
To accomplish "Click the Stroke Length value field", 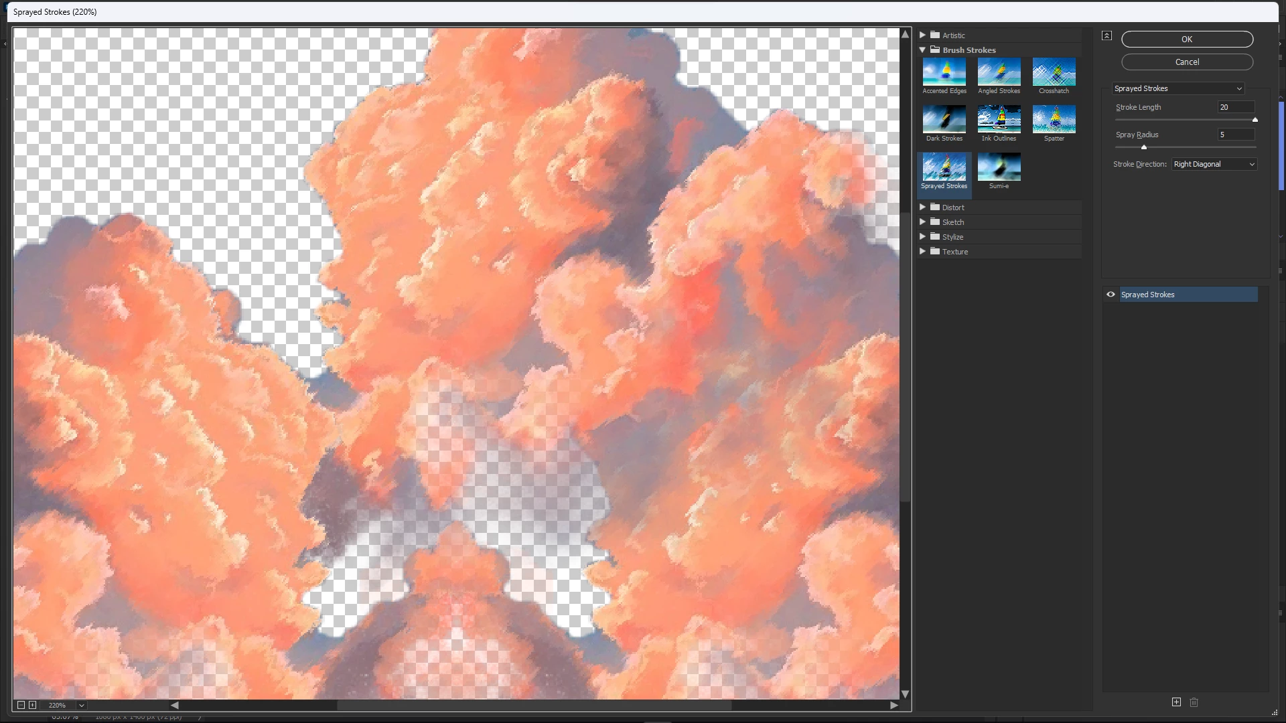I will pos(1235,107).
